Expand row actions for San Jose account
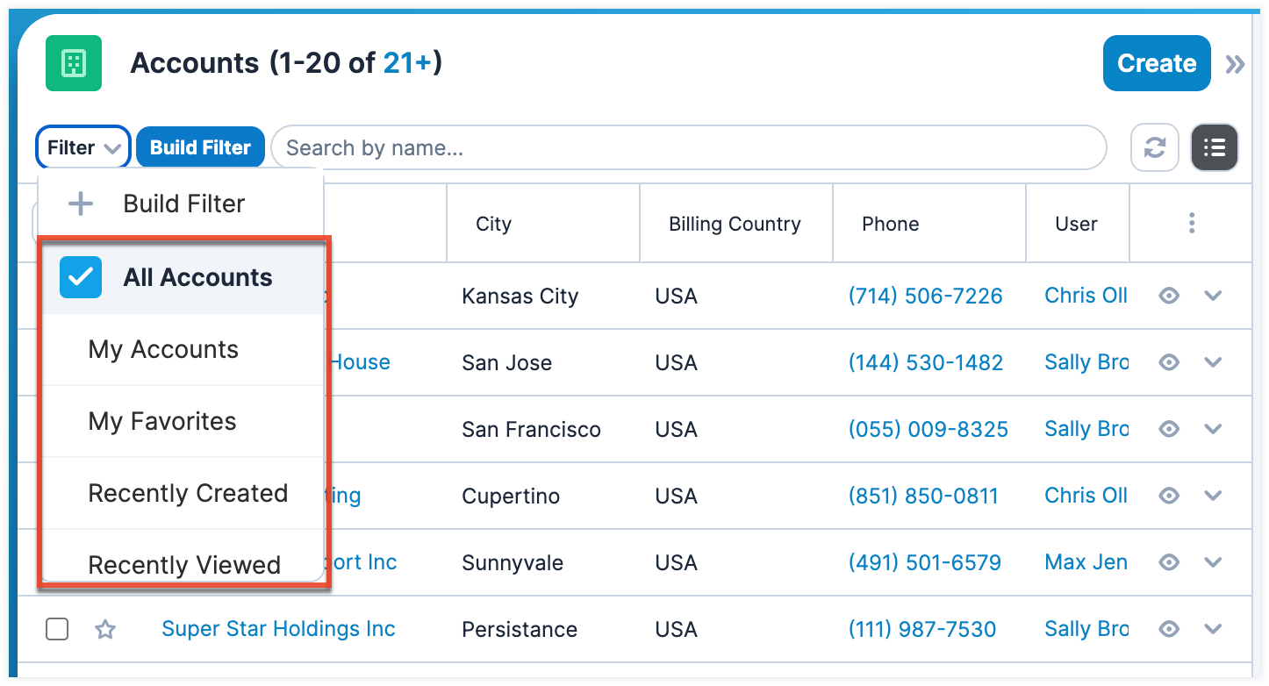This screenshot has width=1269, height=686. (1213, 362)
